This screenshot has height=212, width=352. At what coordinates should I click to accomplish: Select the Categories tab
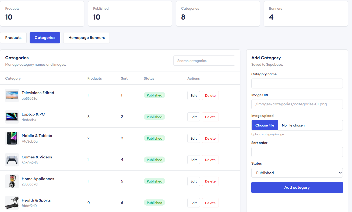tap(45, 38)
